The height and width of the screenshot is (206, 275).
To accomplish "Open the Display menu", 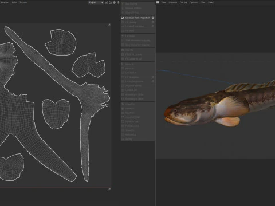I will pyautogui.click(x=183, y=2).
